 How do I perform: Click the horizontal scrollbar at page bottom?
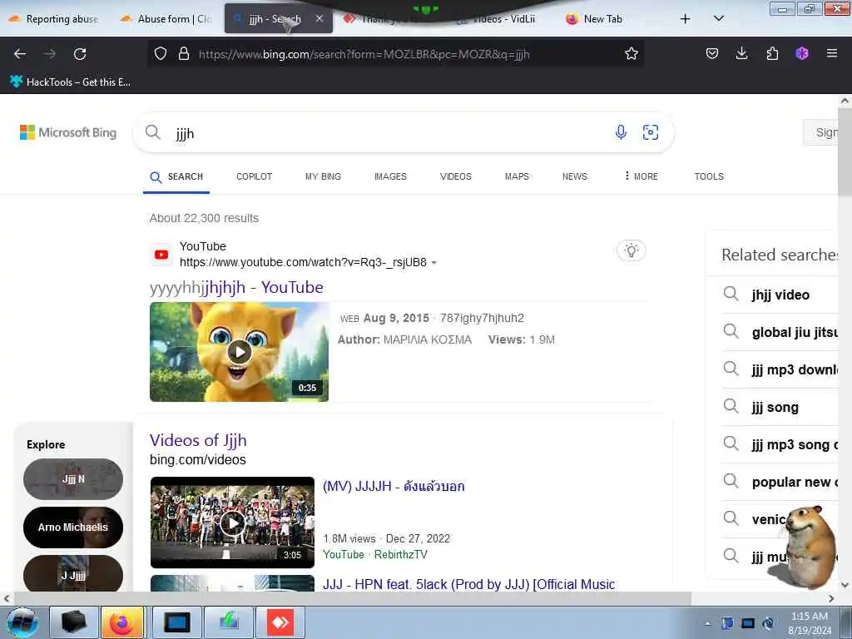(352, 599)
